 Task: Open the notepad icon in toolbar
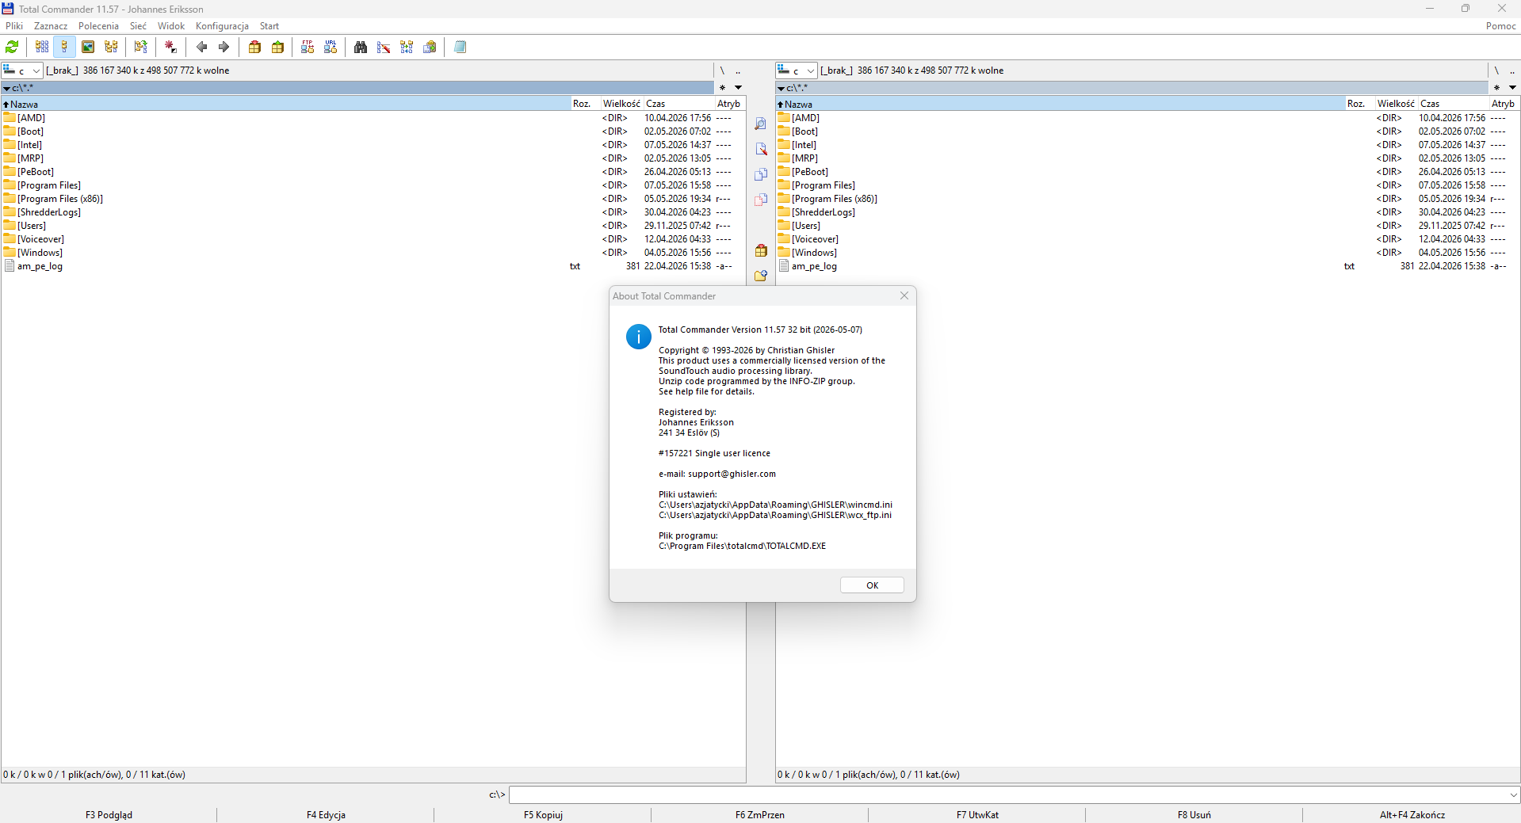point(460,48)
